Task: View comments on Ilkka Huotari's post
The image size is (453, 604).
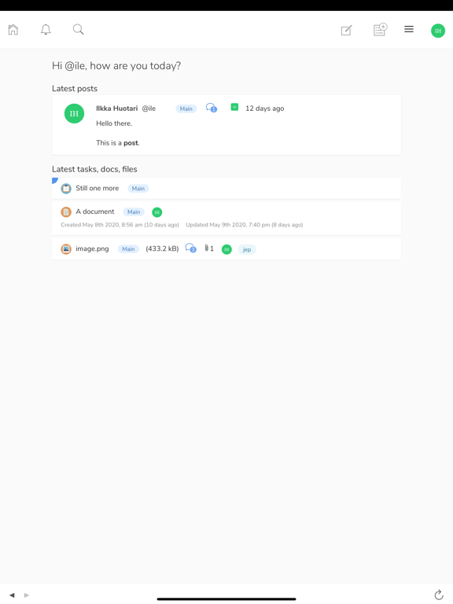Action: 212,108
